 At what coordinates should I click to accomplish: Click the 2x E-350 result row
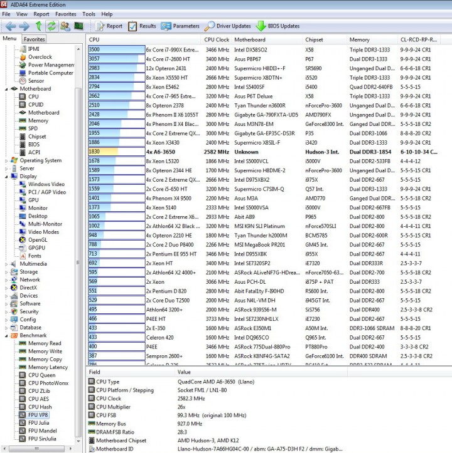point(264,328)
